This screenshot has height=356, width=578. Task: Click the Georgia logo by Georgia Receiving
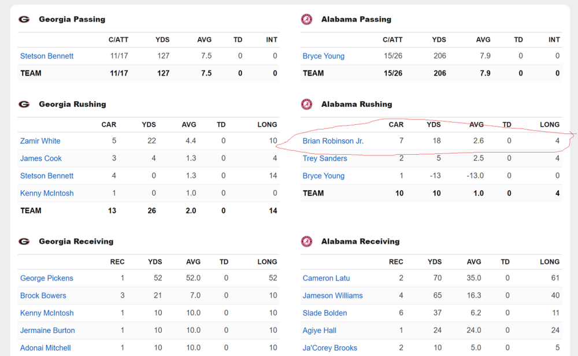(24, 241)
